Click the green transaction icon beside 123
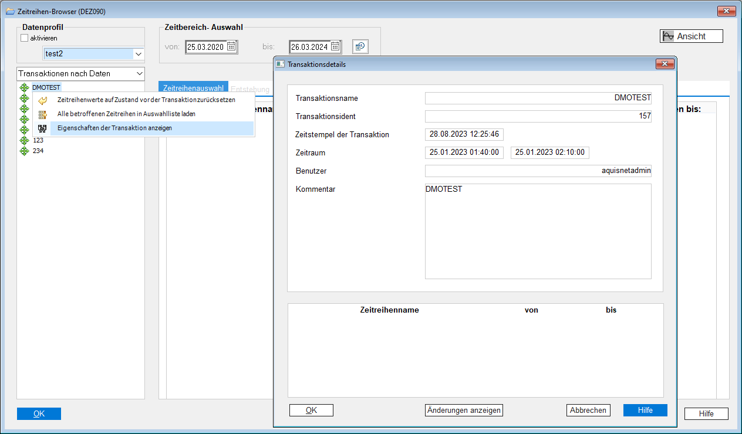 (24, 140)
